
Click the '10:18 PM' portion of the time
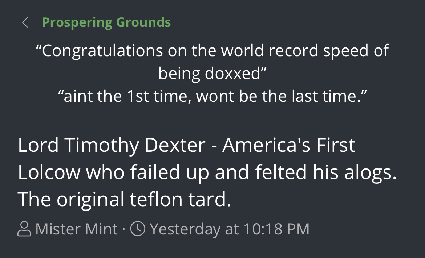point(276,229)
